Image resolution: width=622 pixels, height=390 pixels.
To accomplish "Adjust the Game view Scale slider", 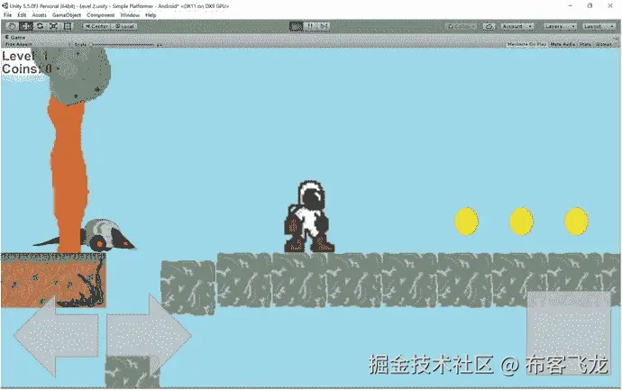I will click(123, 44).
